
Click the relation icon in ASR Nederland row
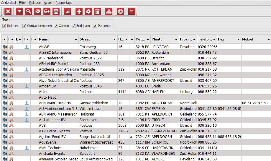click(x=12, y=58)
